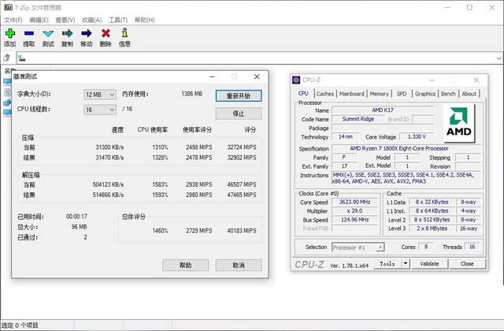
Task: Click Level 3 cache value 2 x 8 MBytes
Action: coord(432,229)
